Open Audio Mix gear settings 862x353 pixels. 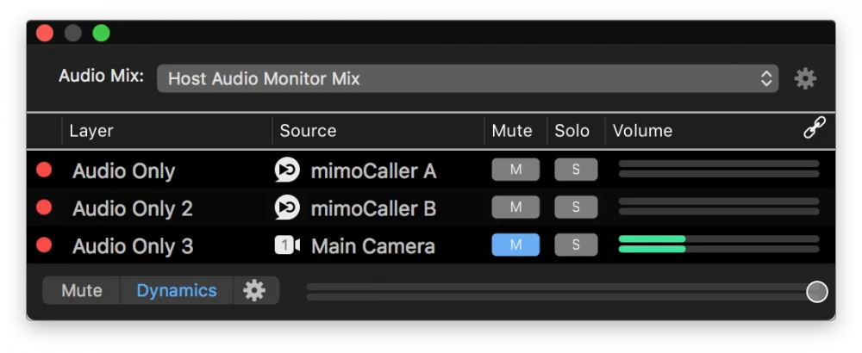tap(805, 79)
